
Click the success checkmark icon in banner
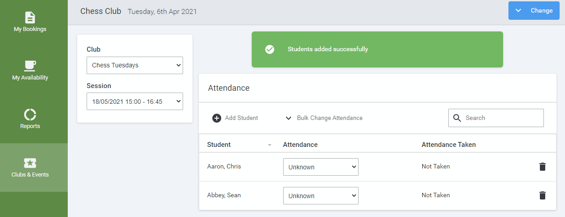pos(270,49)
